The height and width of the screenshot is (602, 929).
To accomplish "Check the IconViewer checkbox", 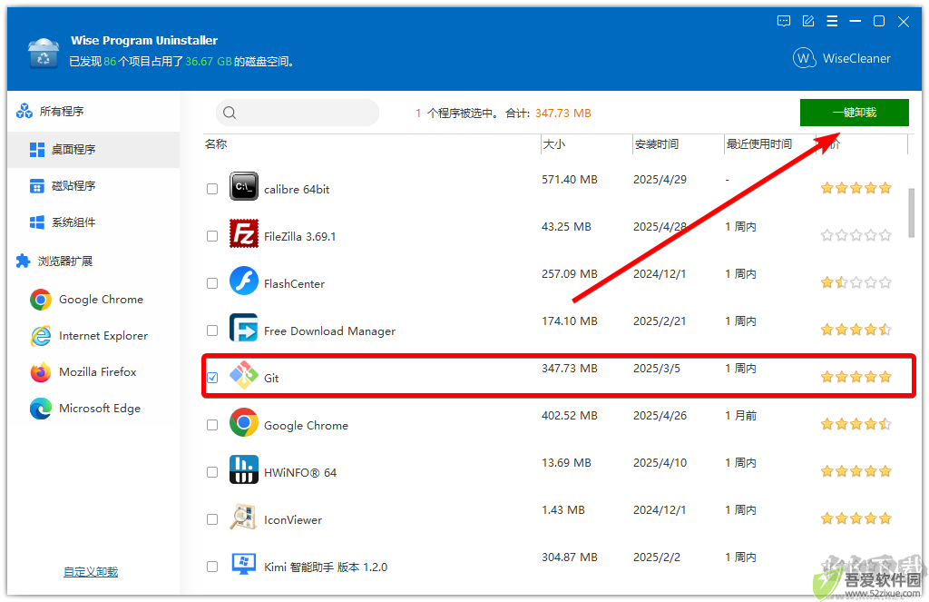I will 212,519.
